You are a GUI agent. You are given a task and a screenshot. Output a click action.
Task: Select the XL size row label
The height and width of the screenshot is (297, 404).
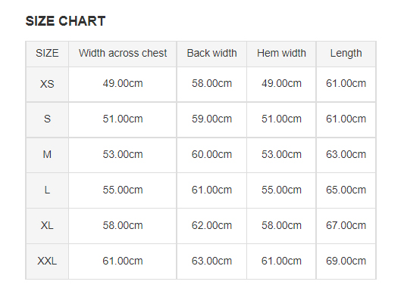coord(47,226)
